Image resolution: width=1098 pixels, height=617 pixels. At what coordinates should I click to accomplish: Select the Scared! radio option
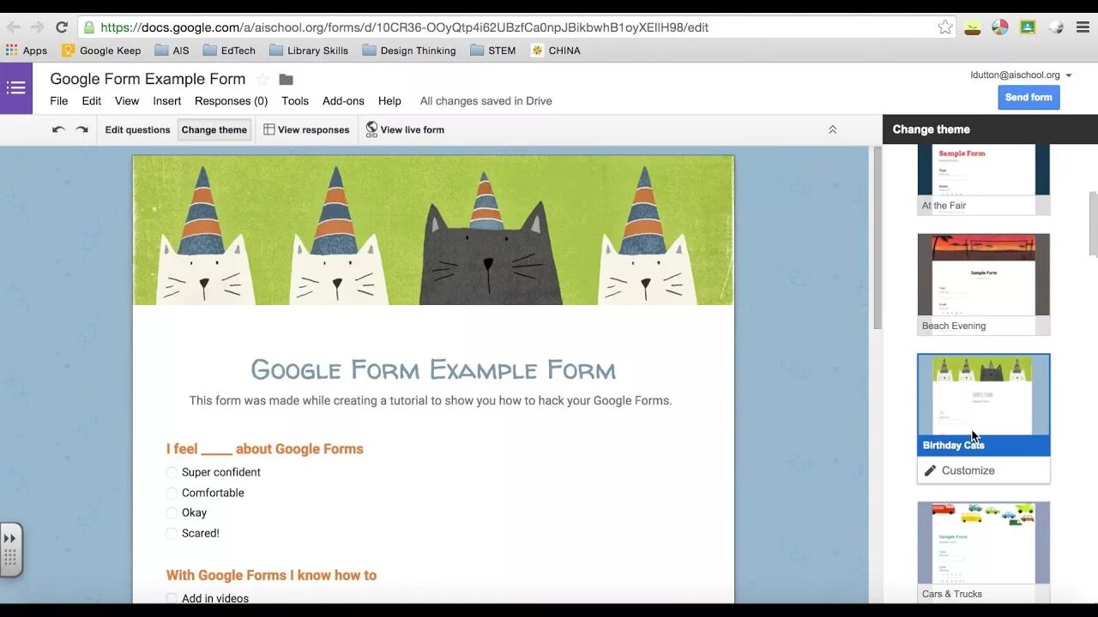click(x=172, y=533)
